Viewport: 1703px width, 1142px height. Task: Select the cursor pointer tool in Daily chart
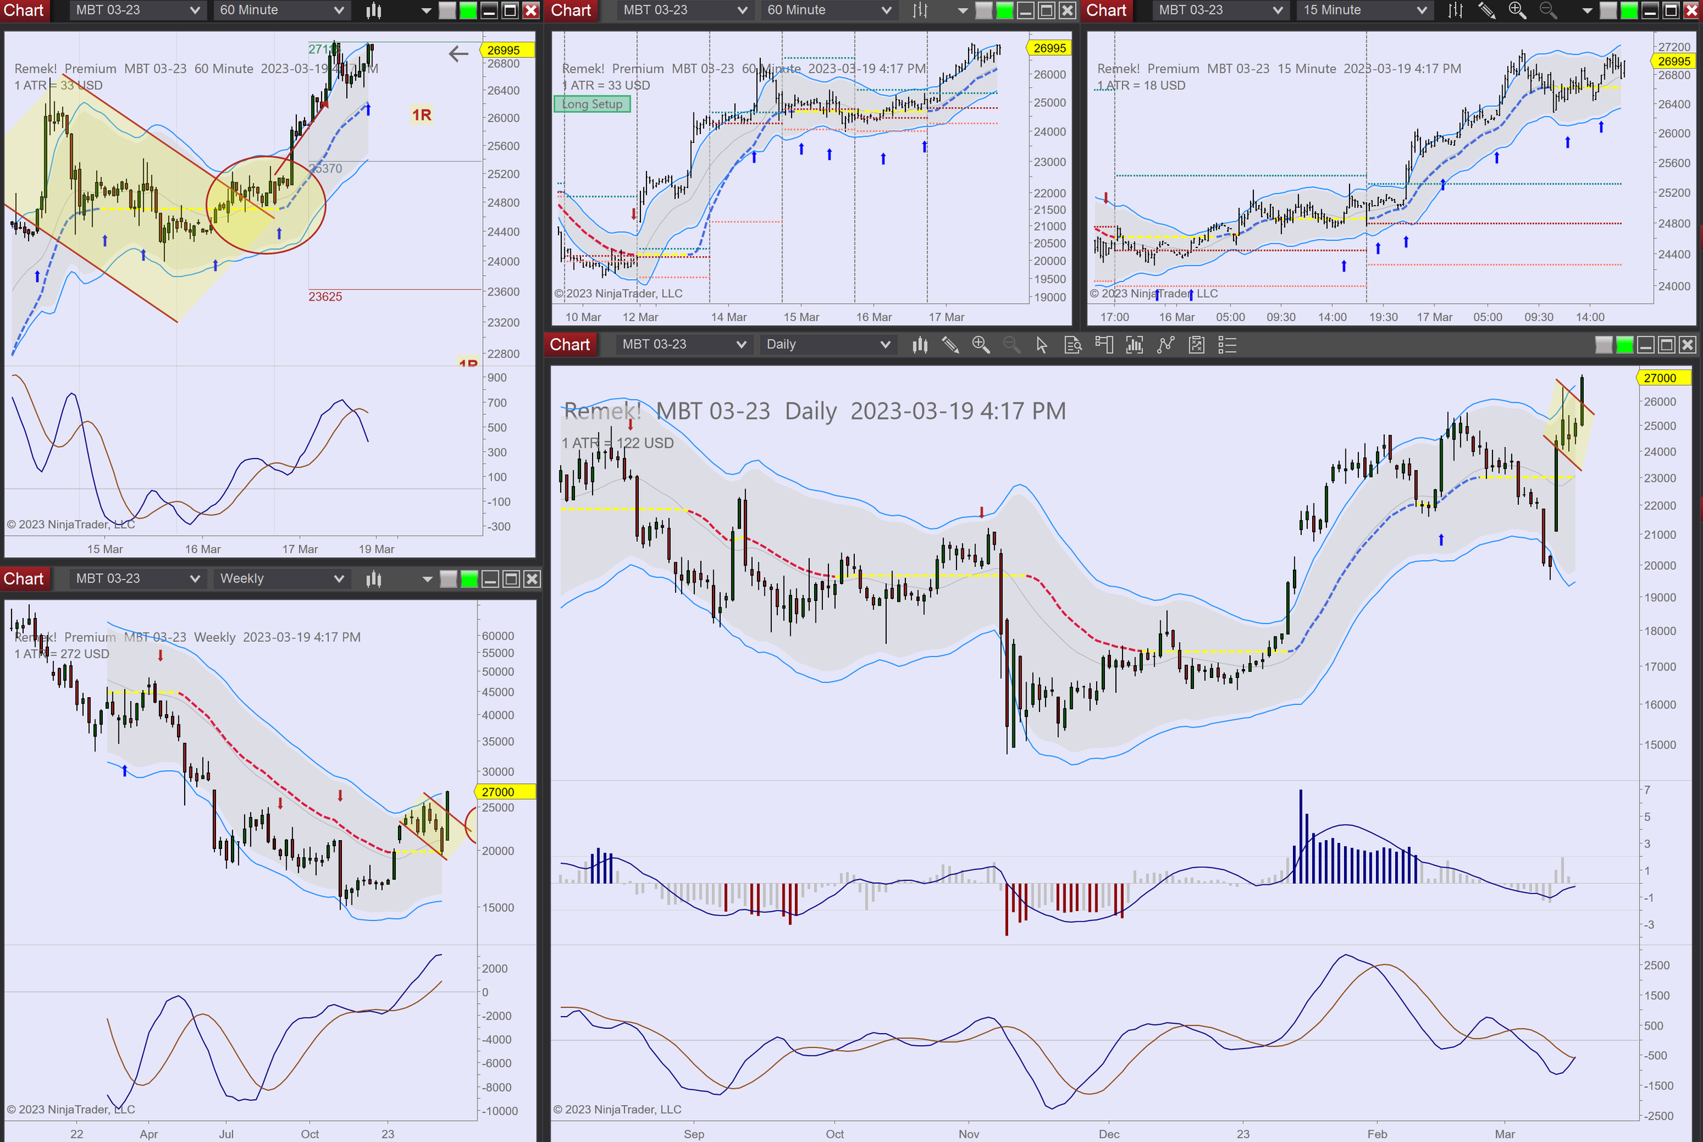click(x=1042, y=345)
